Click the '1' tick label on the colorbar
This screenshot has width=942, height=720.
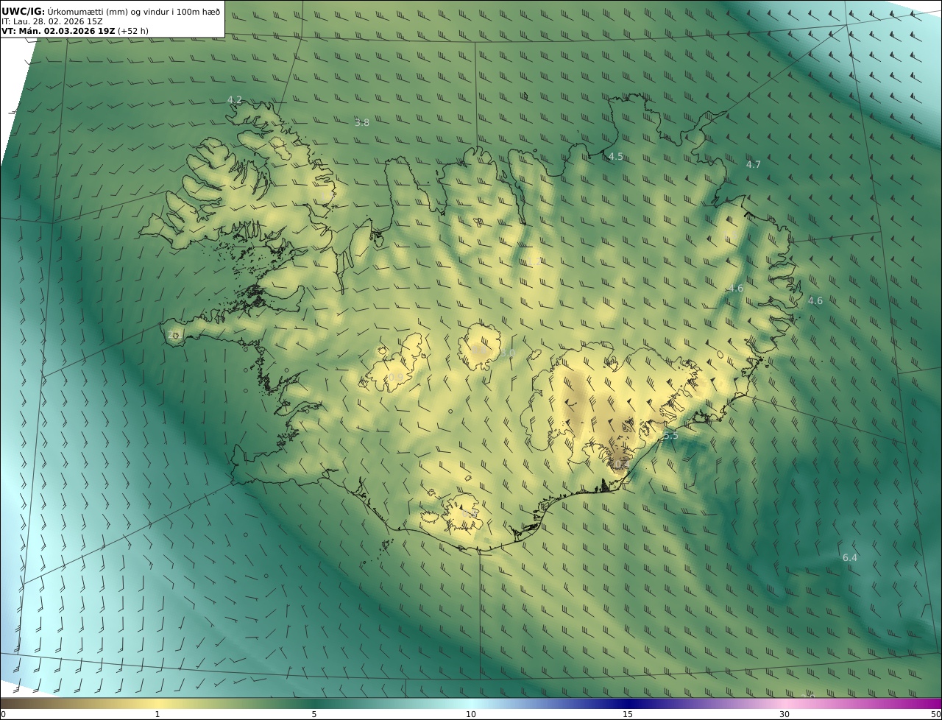[157, 714]
